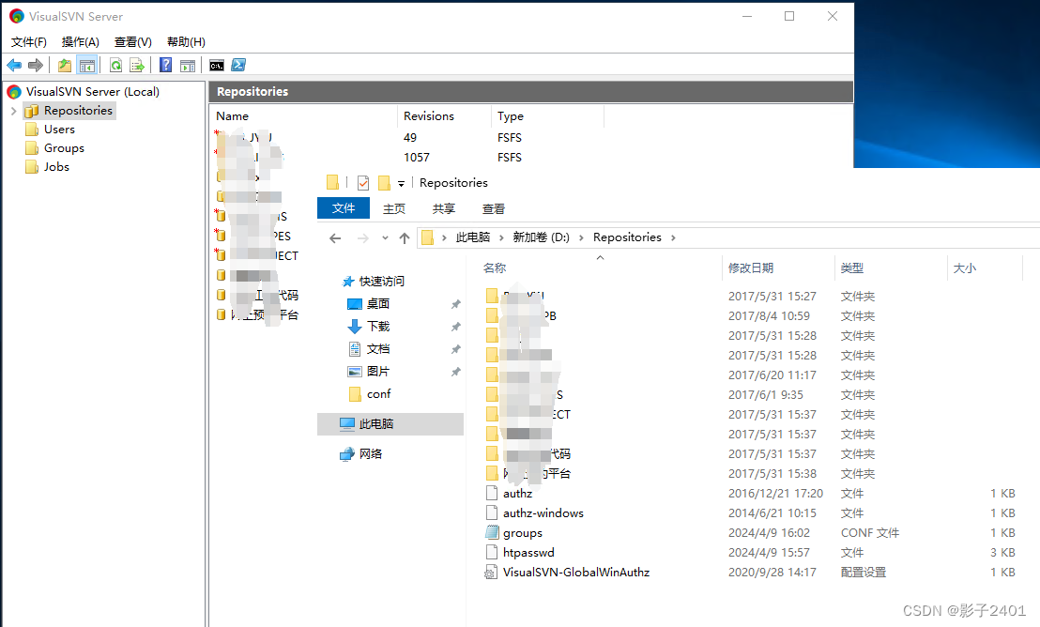
Task: Open the Explorer 文件 tab
Action: click(343, 208)
